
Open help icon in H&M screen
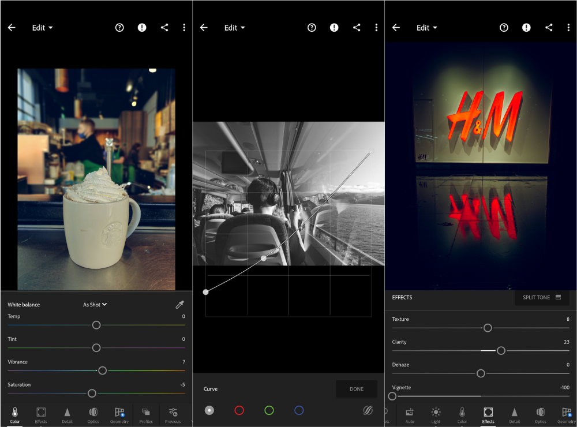[x=504, y=28]
